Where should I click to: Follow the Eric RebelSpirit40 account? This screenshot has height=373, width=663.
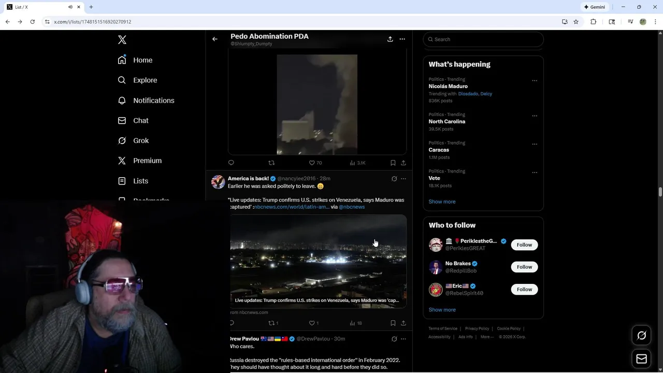pos(524,289)
